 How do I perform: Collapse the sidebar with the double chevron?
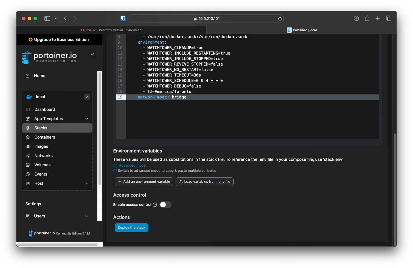pyautogui.click(x=92, y=54)
